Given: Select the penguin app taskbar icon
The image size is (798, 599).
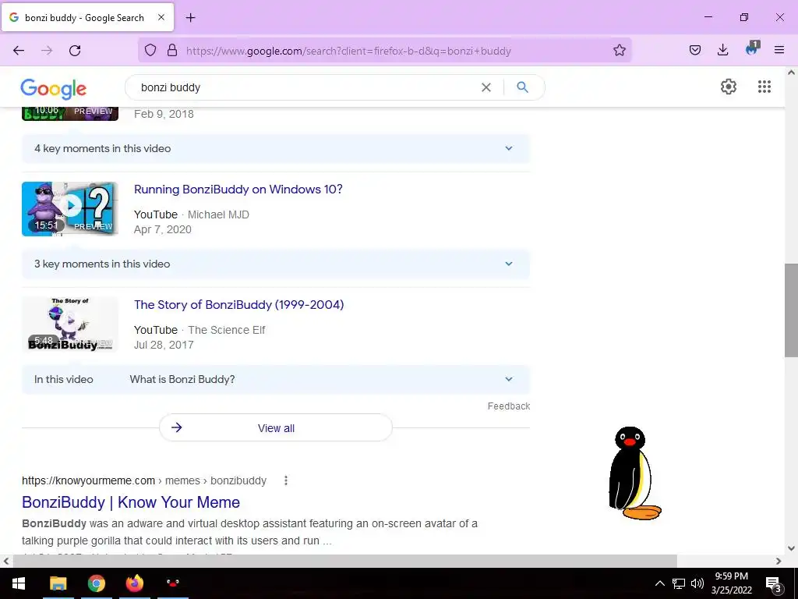Looking at the screenshot, I should pos(172,583).
